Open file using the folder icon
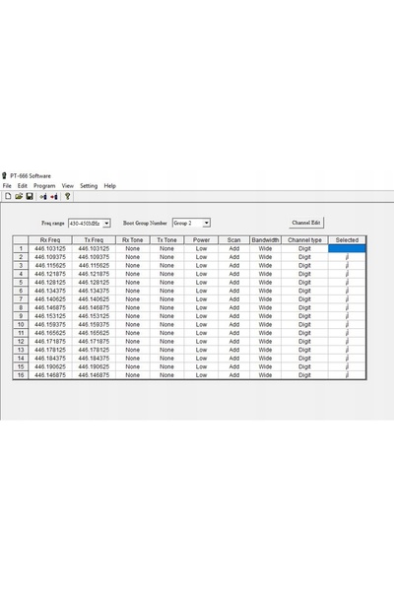 19,196
